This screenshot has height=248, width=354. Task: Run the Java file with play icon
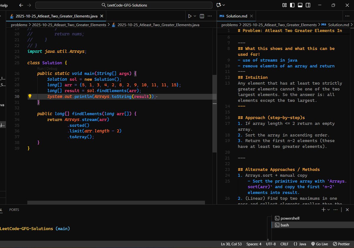190,16
